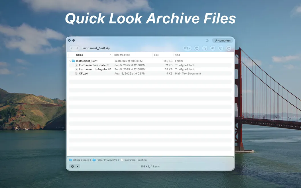Click Instrument_Serif.zip in the path bar
The width and height of the screenshot is (301, 188).
click(x=135, y=160)
